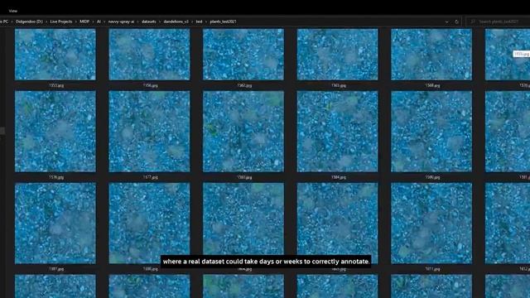Screen dimensions: 530x298
Task: Select thumbnail 1568.jpg
Action: click(x=431, y=55)
